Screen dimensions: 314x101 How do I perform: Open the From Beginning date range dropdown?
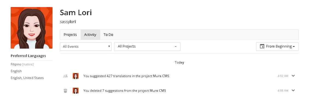(x=277, y=46)
